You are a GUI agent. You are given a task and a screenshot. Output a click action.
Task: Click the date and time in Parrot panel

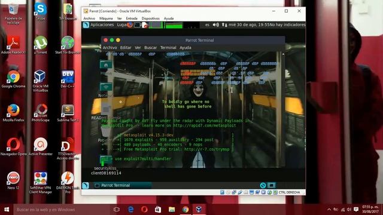(x=249, y=25)
